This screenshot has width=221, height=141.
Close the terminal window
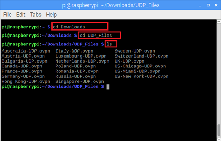pyautogui.click(x=216, y=5)
